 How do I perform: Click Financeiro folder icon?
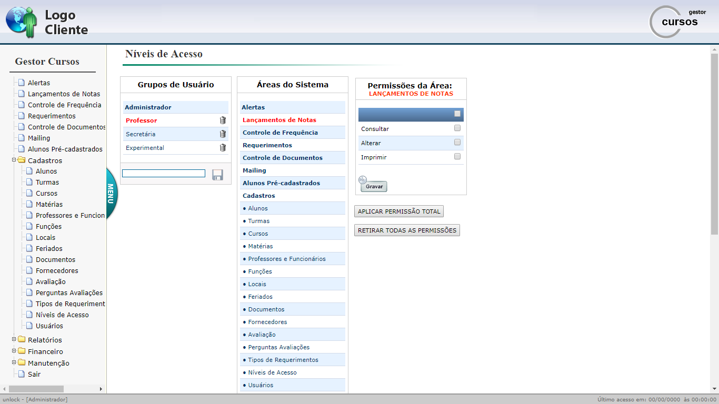pyautogui.click(x=22, y=351)
